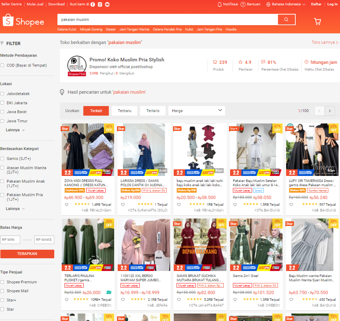Viewport: 340px width, 321px height.
Task: Like Pakaian Baju Muslim Setelan Koko heart
Action: 235,204
